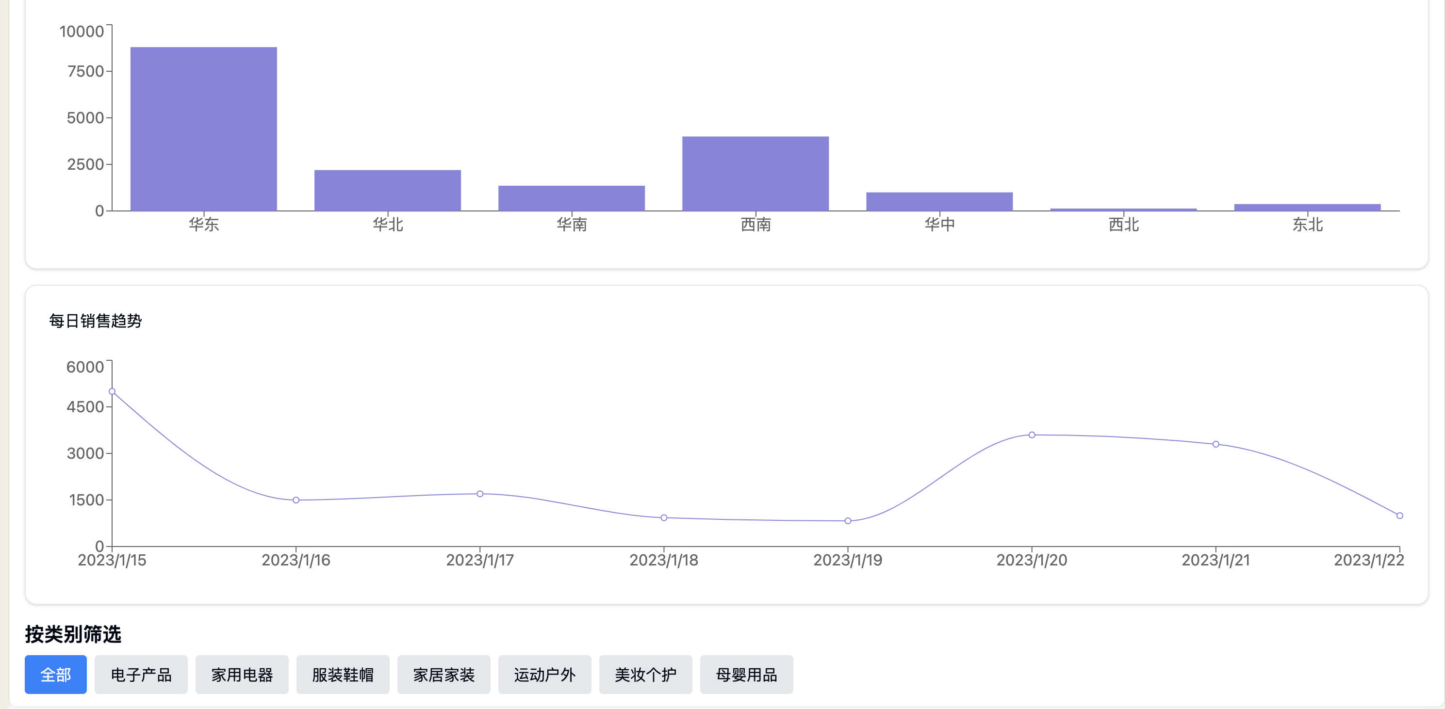Click the 华中 region bar
Screen dimensions: 1445x709
click(939, 202)
